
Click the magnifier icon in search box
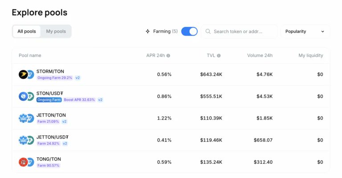click(208, 31)
